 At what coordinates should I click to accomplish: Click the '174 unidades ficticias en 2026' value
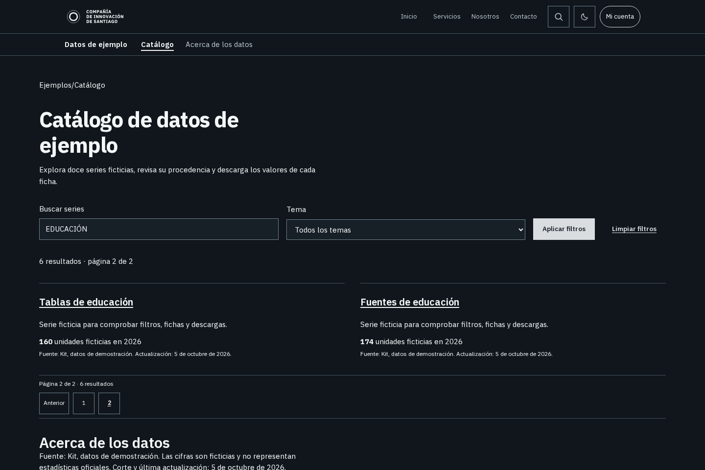(411, 342)
